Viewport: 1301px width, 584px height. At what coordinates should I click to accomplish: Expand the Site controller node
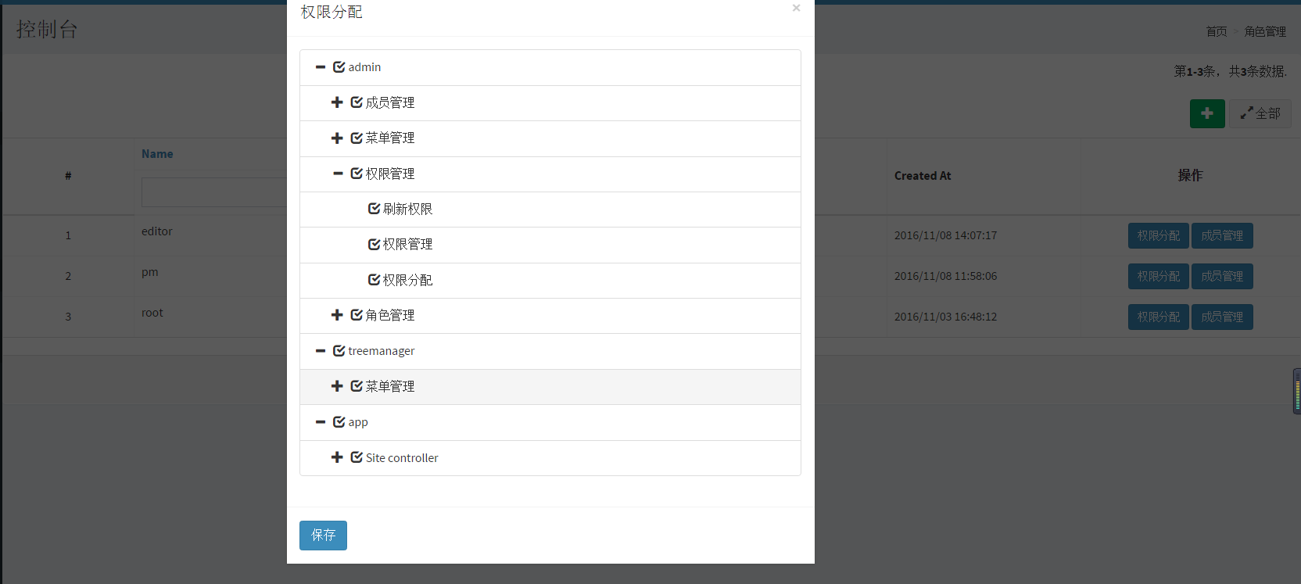337,457
